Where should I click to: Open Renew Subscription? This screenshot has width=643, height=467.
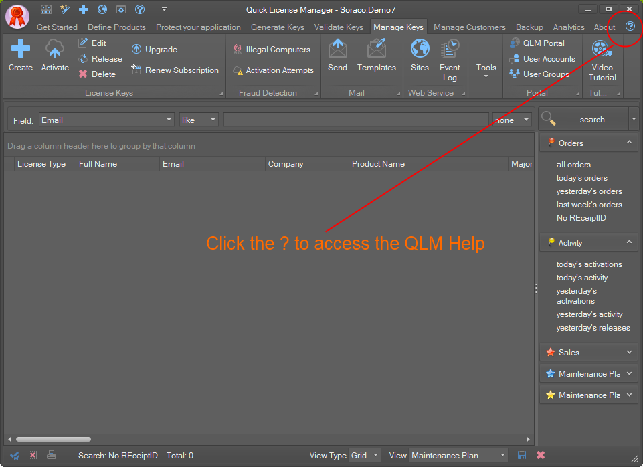coord(175,70)
